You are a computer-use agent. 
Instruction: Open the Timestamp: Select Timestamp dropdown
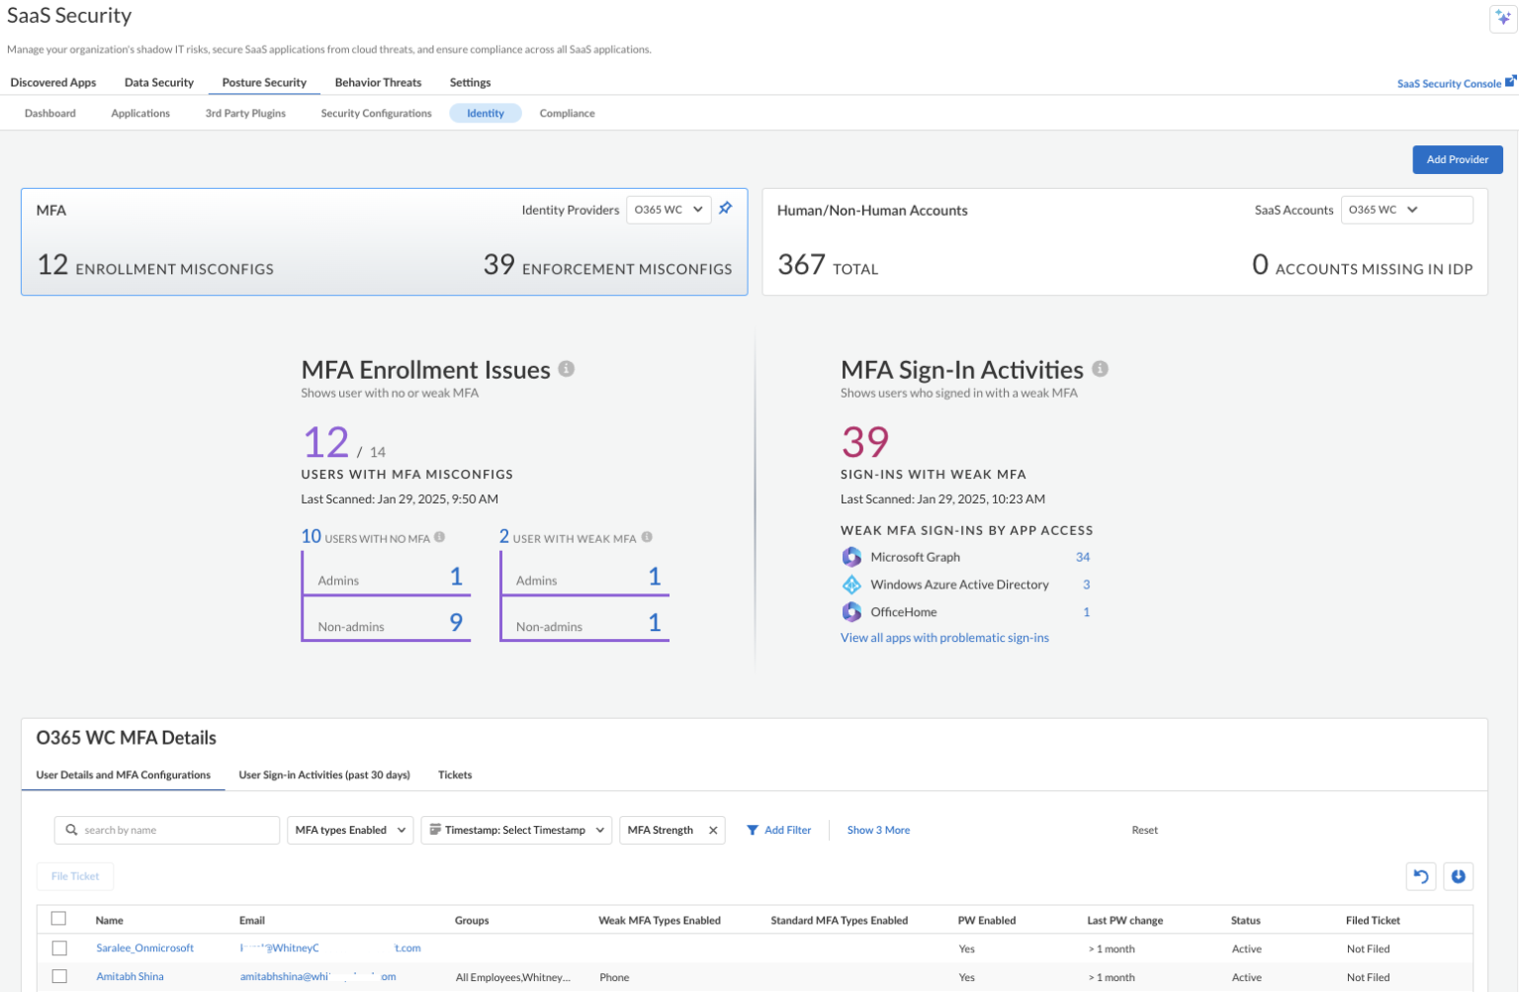coord(515,830)
